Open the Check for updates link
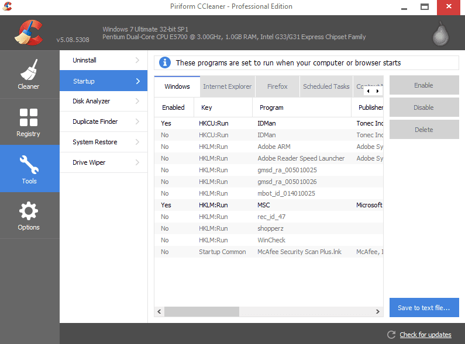The image size is (465, 344). click(x=425, y=335)
